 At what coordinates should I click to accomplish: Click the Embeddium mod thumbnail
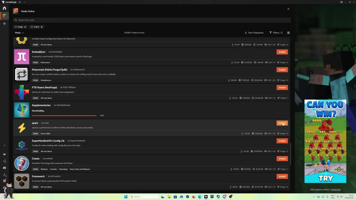click(x=22, y=57)
